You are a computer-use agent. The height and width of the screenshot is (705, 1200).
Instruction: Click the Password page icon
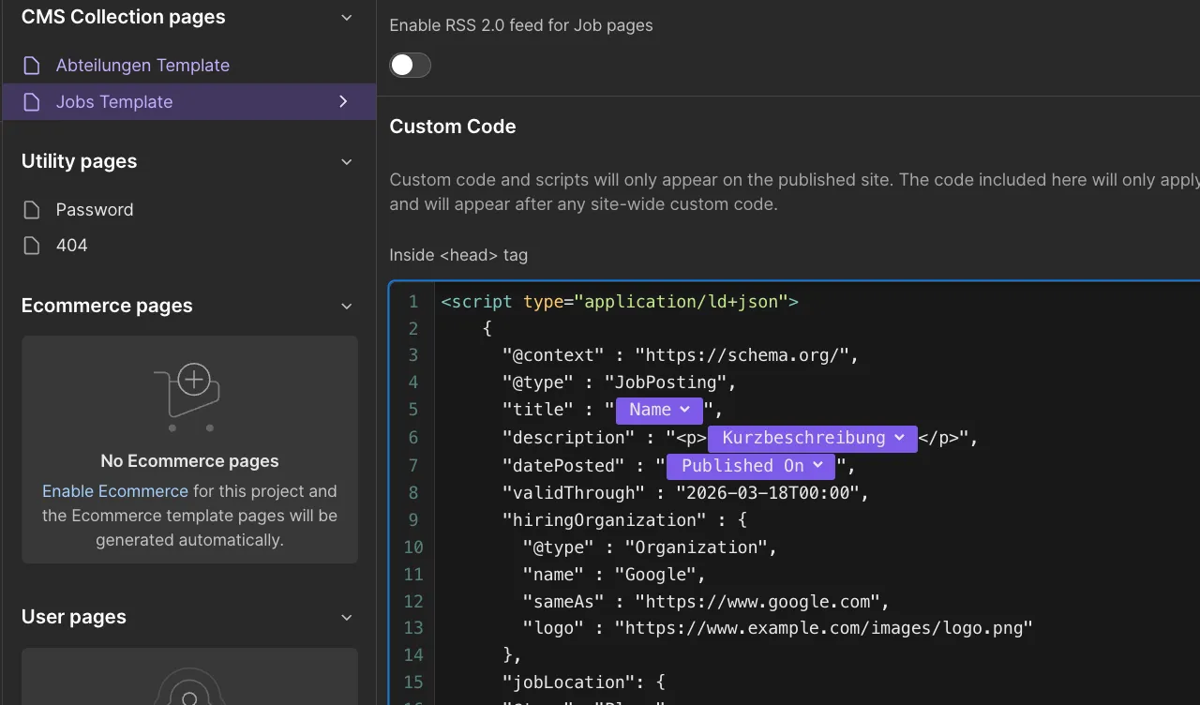tap(32, 210)
